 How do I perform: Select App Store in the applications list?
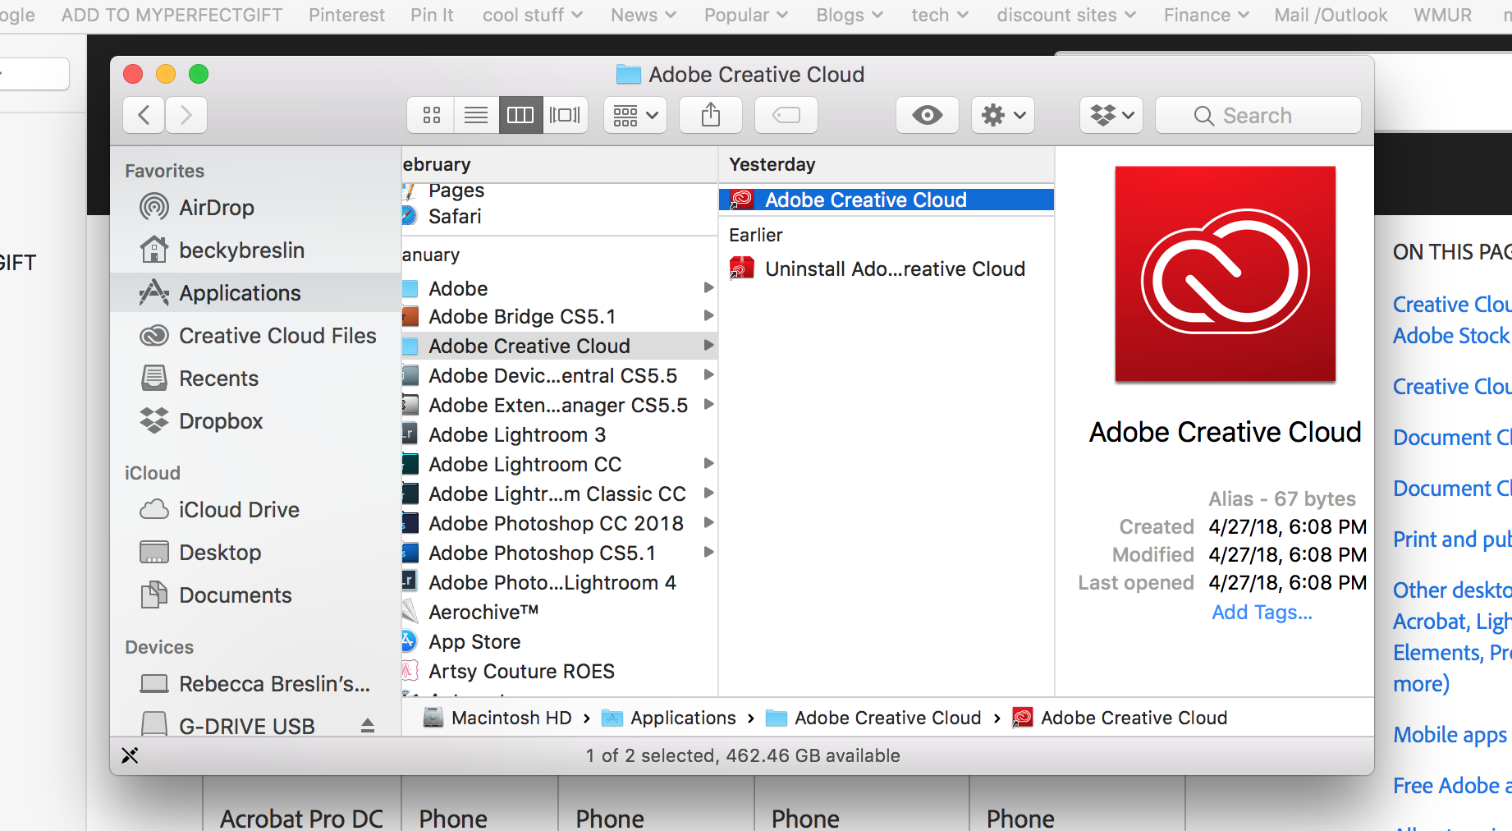click(x=560, y=641)
